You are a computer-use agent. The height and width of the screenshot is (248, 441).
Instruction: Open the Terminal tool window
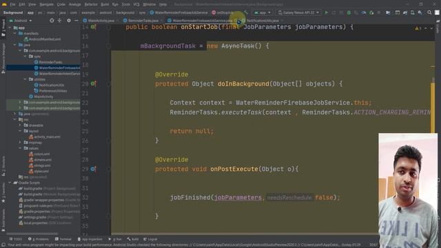(x=63, y=239)
